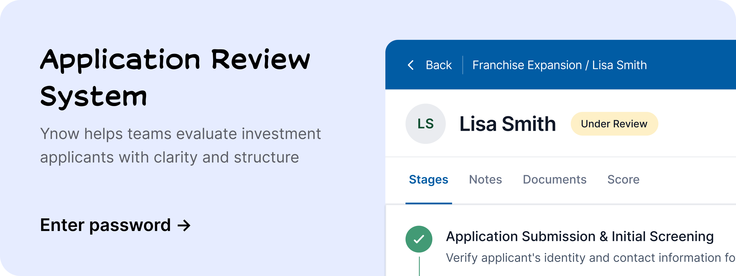The width and height of the screenshot is (736, 276).
Task: Switch to the Notes tab
Action: [x=485, y=180]
